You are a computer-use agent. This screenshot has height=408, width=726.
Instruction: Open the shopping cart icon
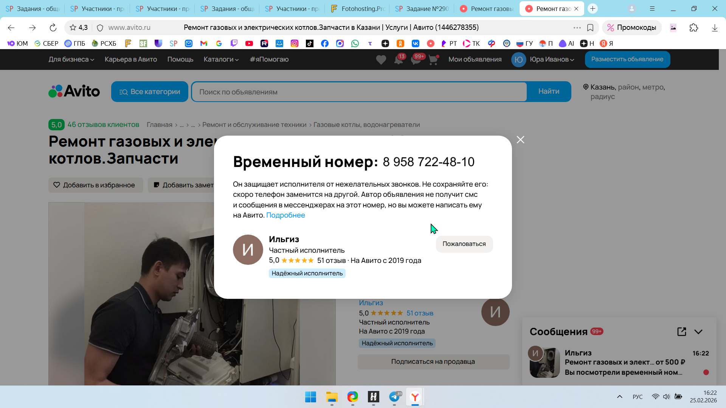pos(433,60)
